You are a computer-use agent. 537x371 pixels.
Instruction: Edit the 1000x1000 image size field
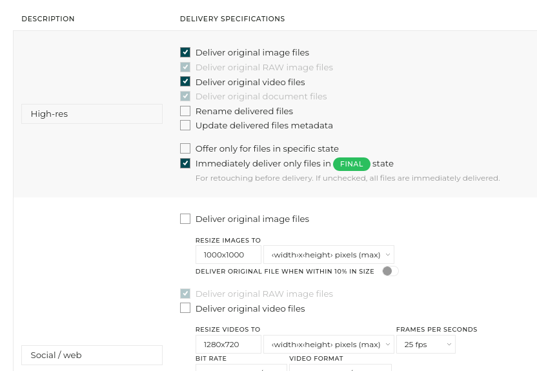[228, 255]
